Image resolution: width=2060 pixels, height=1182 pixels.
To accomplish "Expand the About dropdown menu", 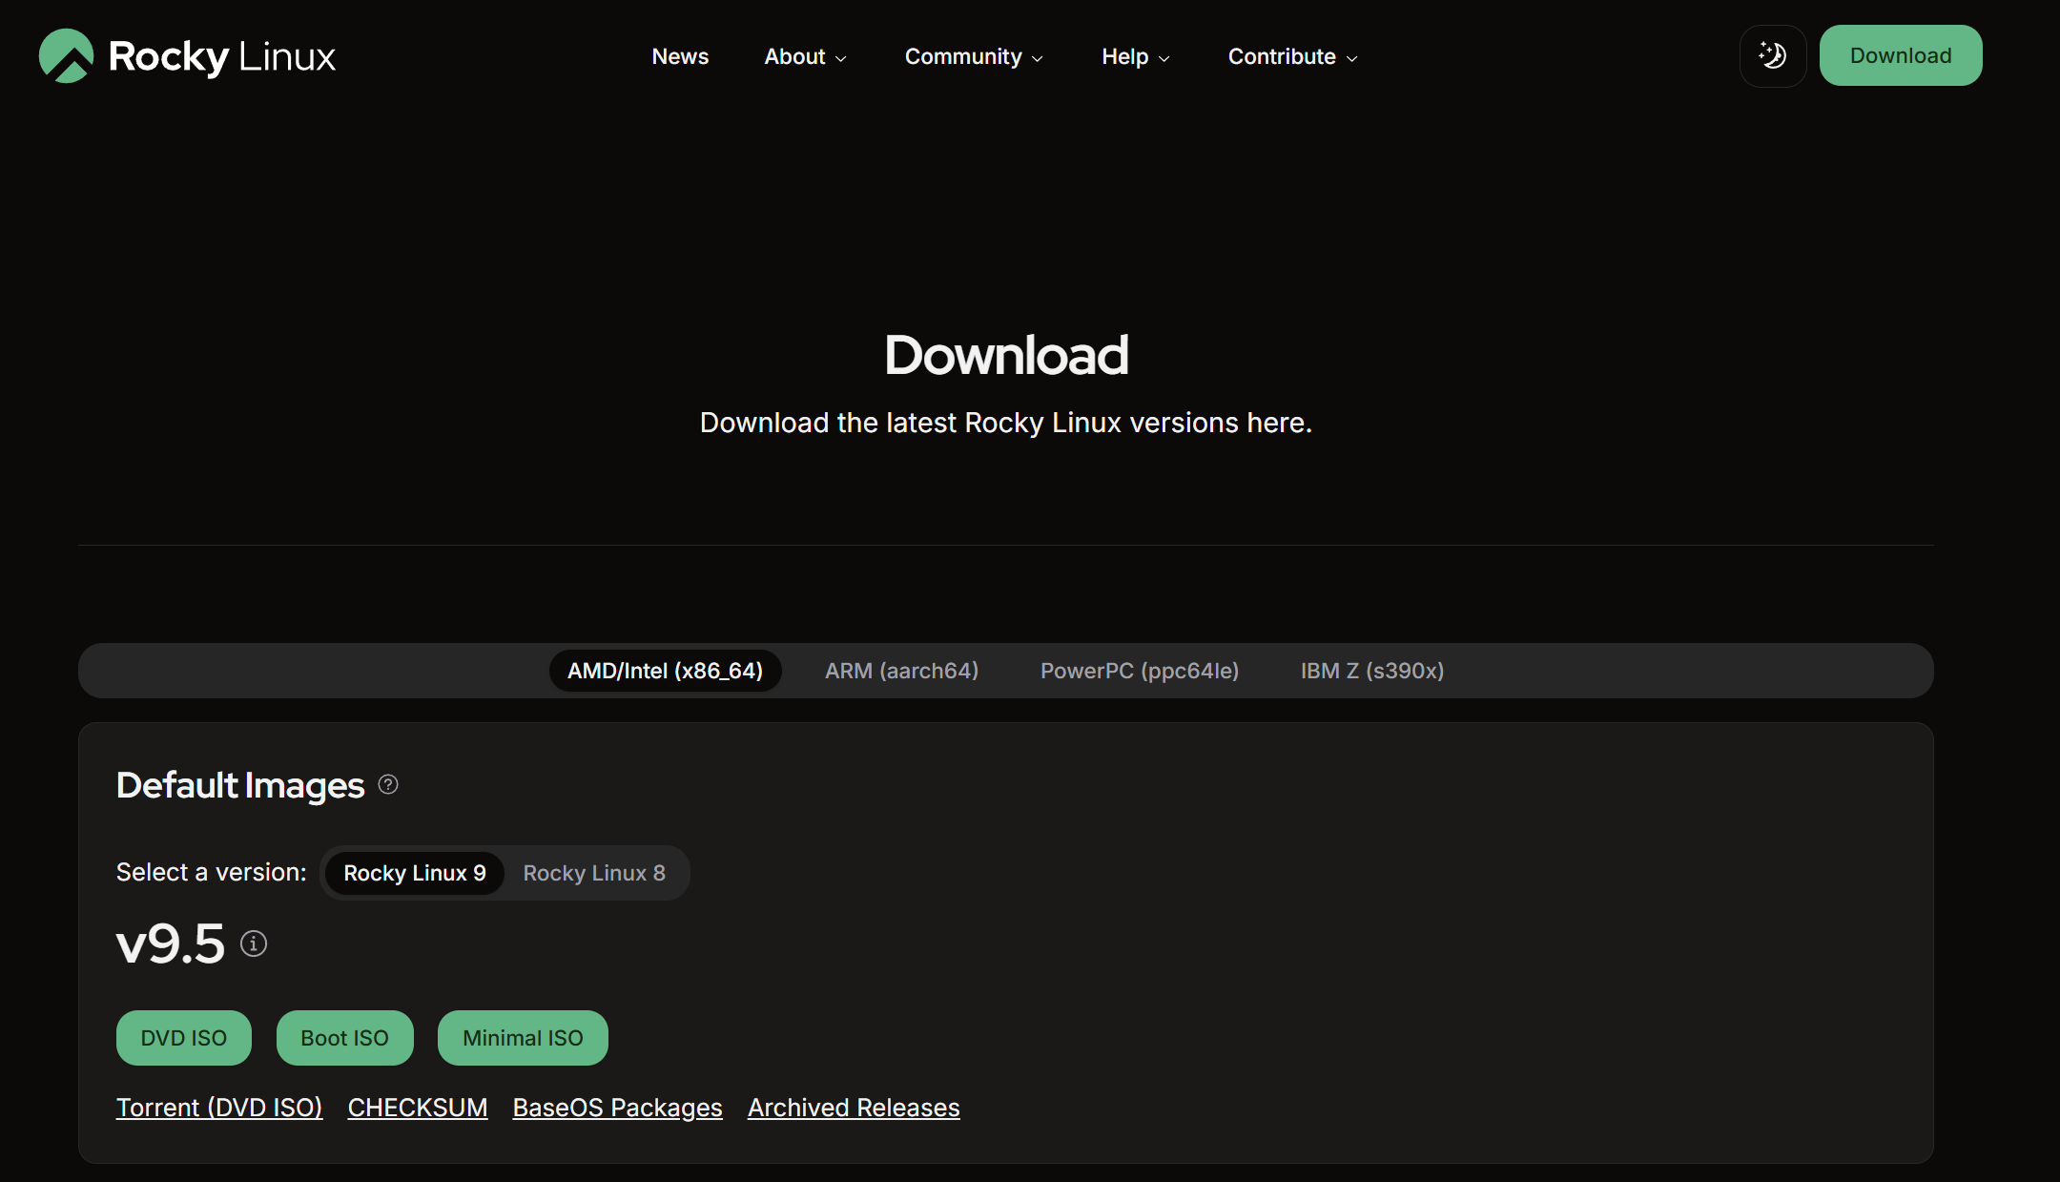I will pos(806,56).
